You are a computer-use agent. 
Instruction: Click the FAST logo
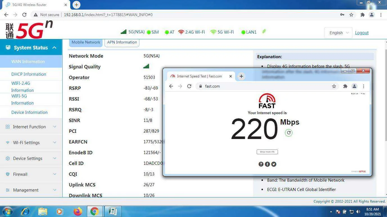click(x=267, y=101)
